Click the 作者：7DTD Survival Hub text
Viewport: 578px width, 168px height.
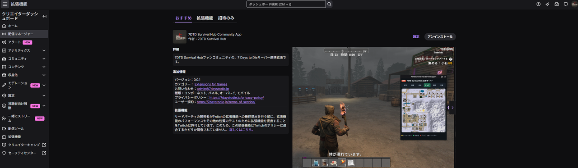tap(207, 39)
